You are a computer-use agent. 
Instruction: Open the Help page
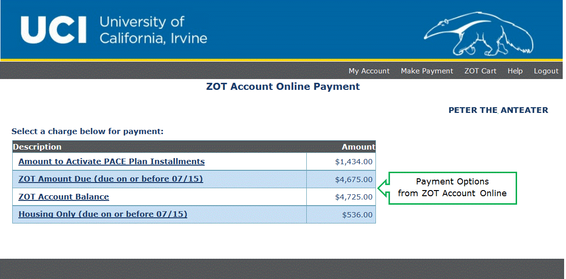pyautogui.click(x=515, y=71)
